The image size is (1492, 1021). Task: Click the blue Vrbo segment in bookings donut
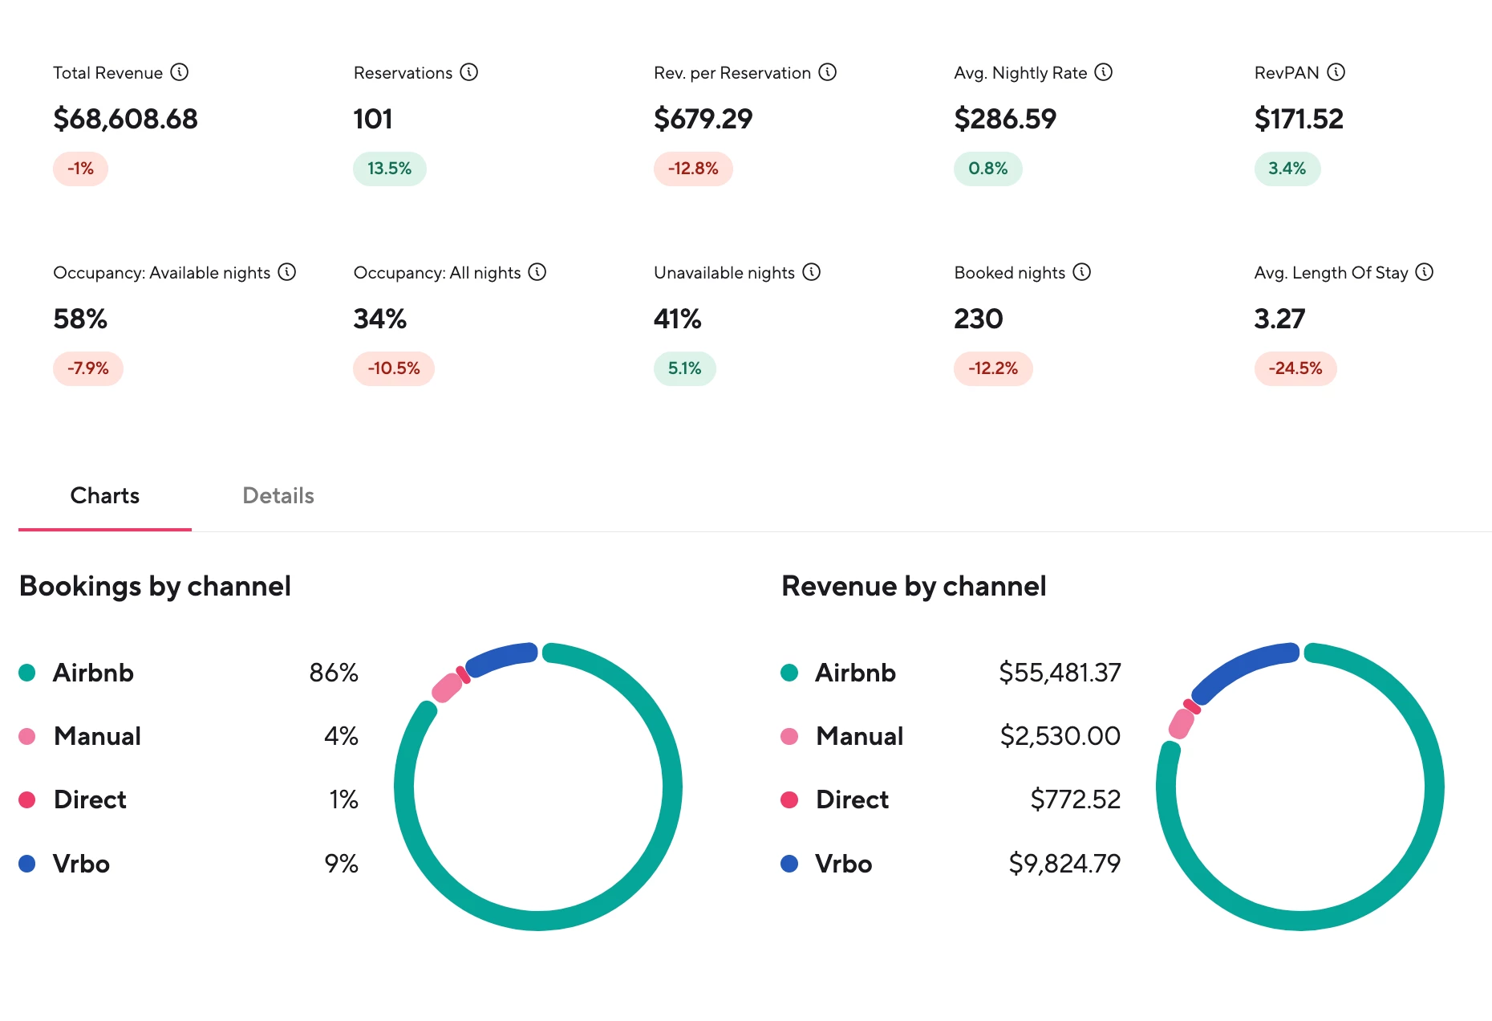(x=502, y=657)
